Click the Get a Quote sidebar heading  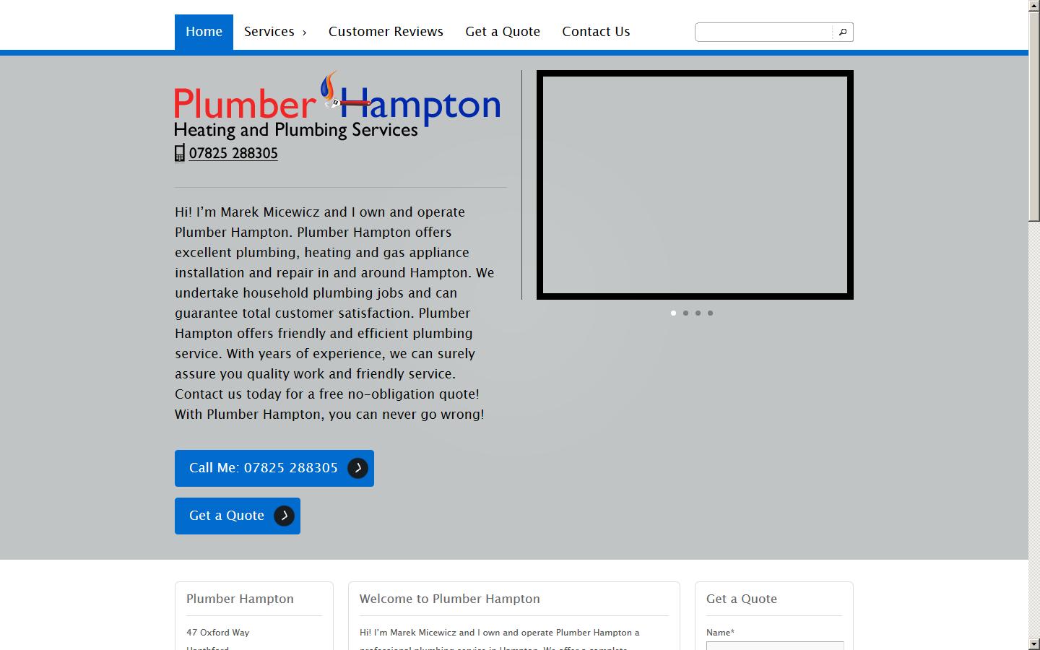[x=742, y=599]
